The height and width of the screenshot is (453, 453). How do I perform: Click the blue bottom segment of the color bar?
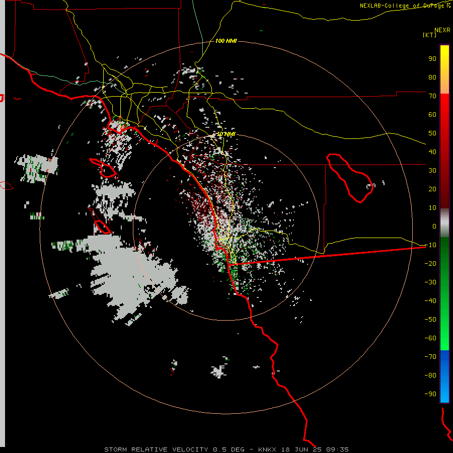(444, 376)
